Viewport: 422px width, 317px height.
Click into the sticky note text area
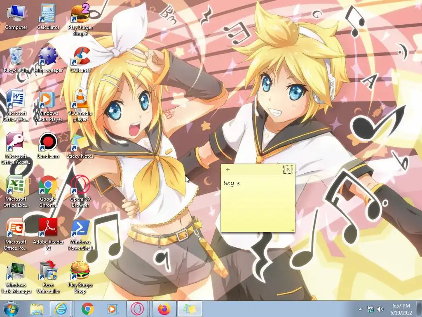[x=258, y=203]
